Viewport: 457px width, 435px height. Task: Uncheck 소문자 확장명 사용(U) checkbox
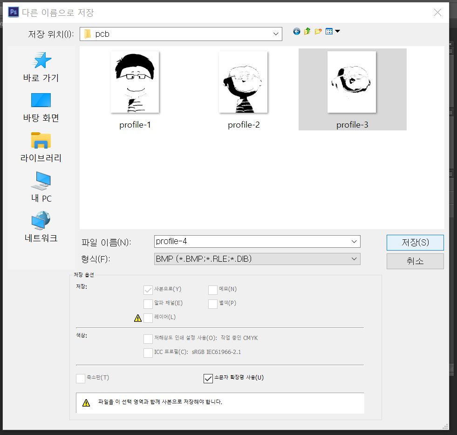[208, 379]
